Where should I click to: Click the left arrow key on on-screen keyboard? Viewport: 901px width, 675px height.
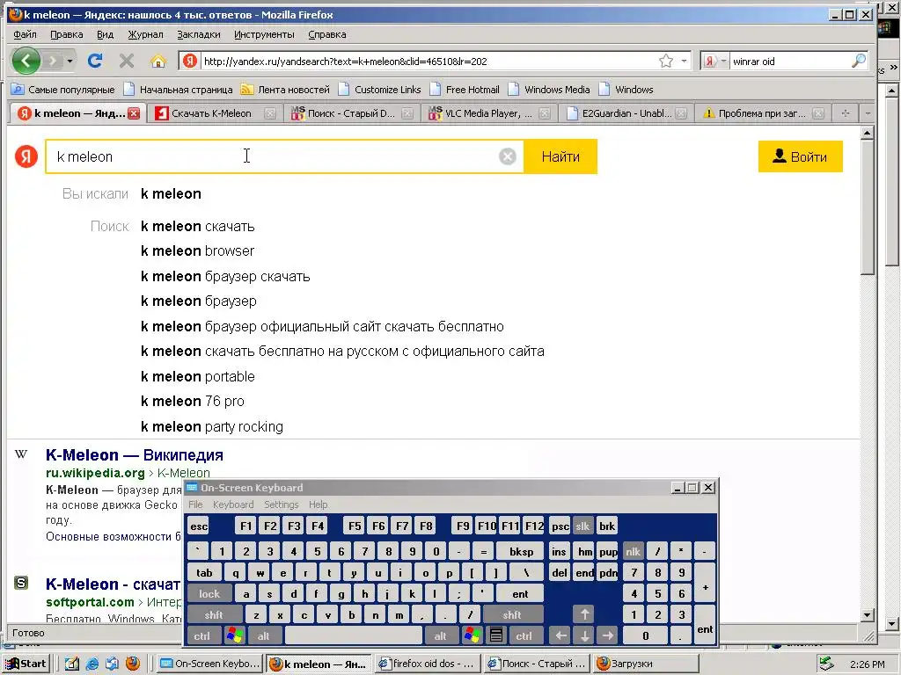point(560,636)
